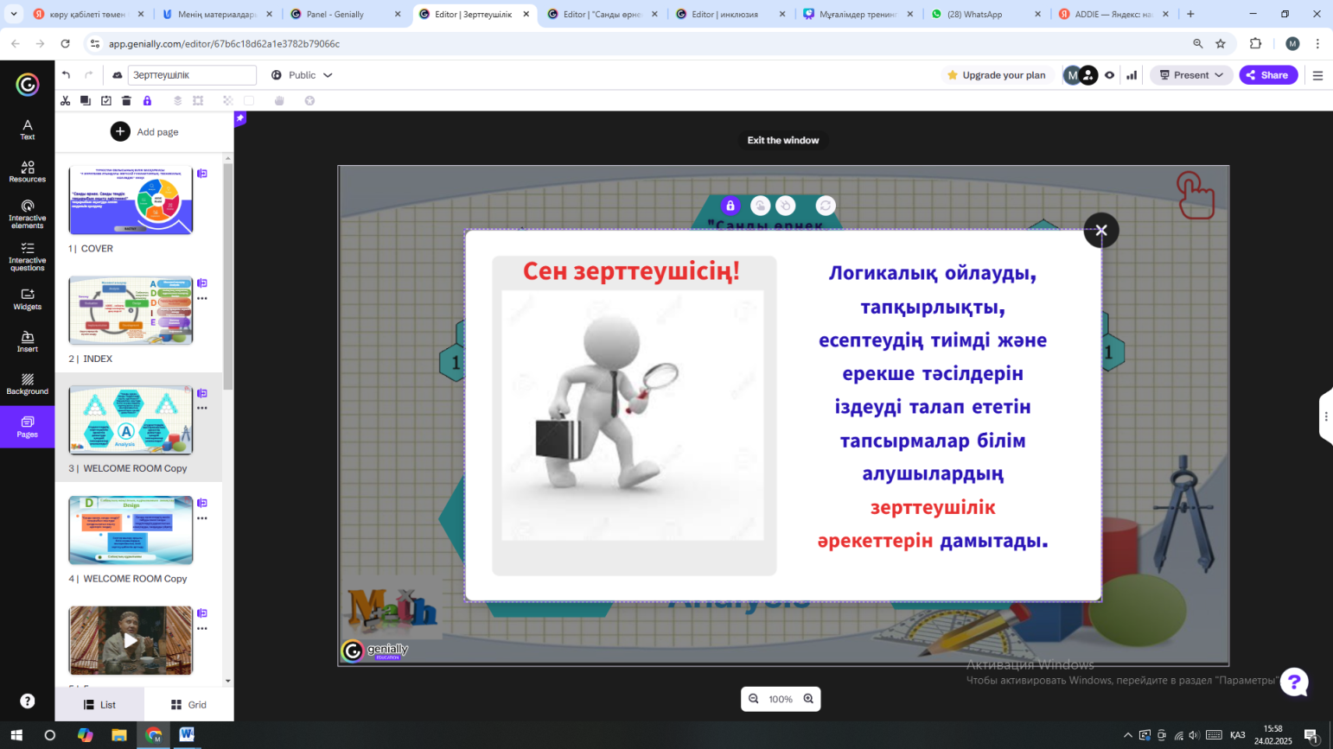Open the Present dropdown

1191,75
